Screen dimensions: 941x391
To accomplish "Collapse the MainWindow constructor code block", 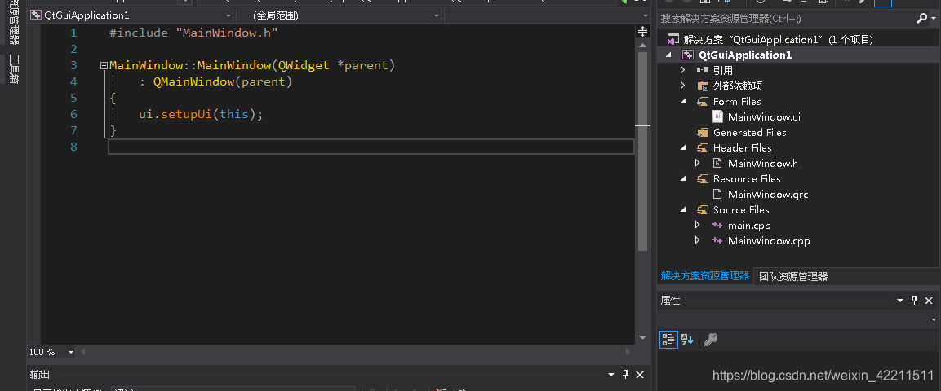I will click(x=104, y=66).
